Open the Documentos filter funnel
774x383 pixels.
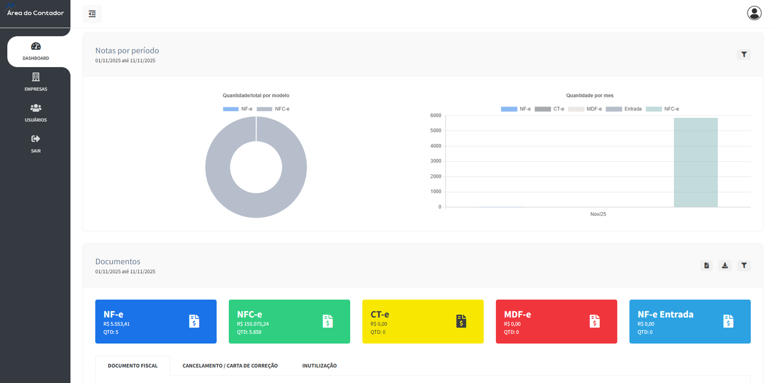point(744,266)
